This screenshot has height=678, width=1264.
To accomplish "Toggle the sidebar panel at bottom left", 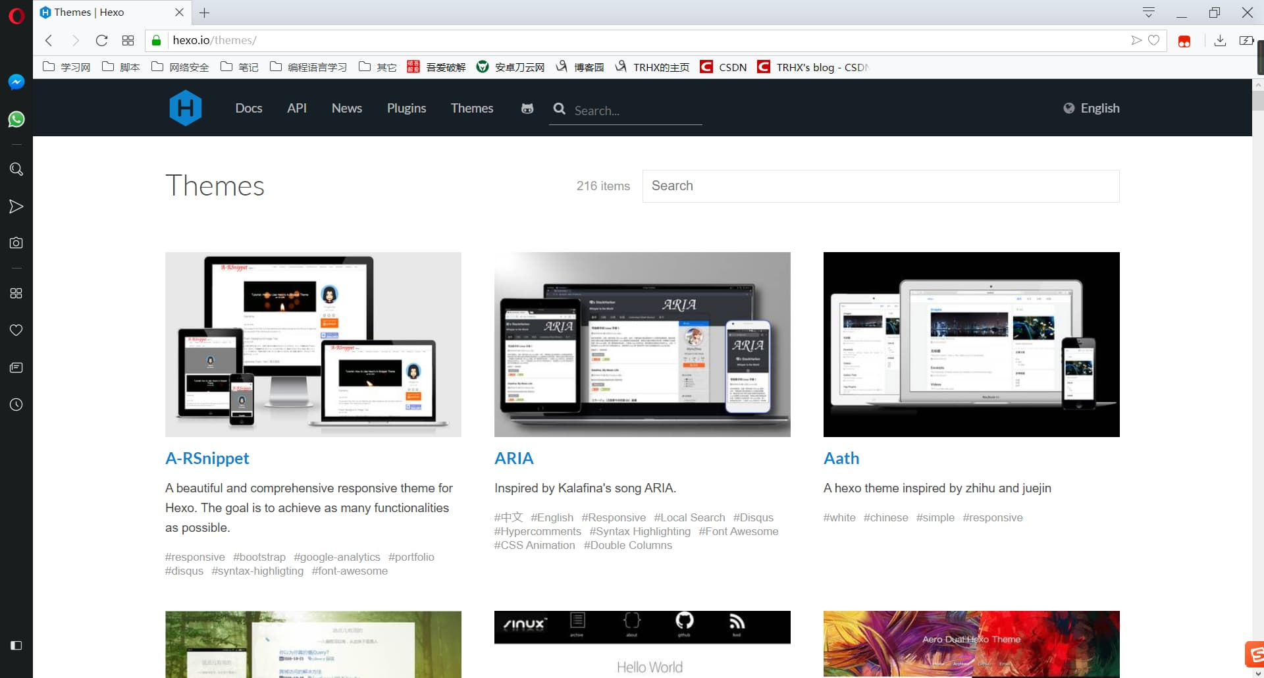I will pos(16,645).
